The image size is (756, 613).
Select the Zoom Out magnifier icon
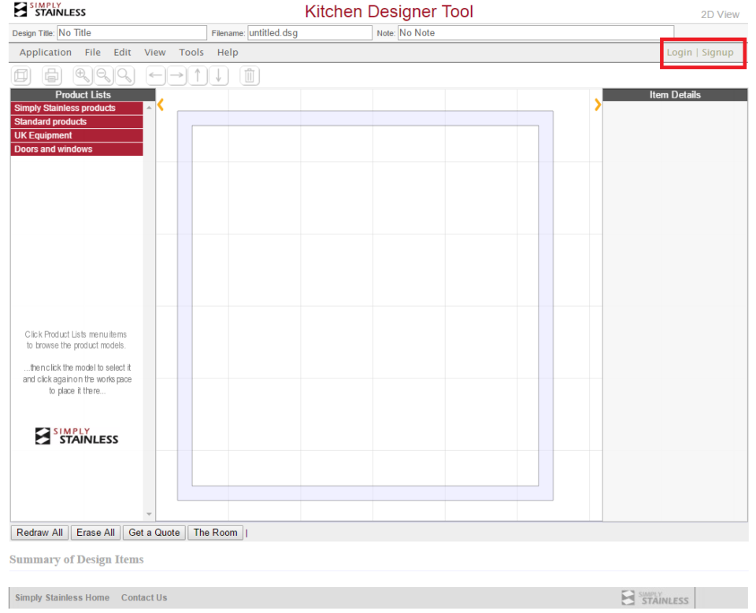coord(103,76)
